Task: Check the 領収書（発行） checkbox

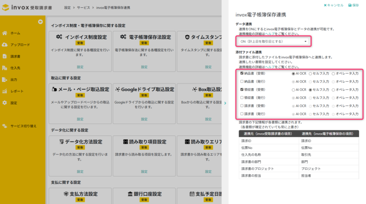Action: click(242, 98)
